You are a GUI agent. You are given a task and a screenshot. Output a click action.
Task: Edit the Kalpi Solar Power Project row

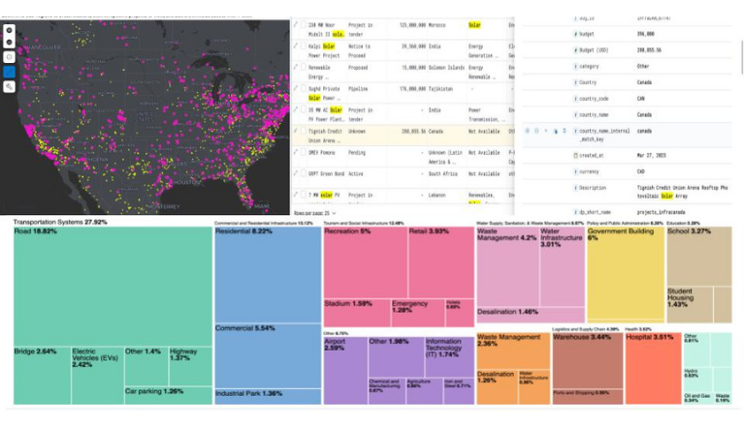pos(296,46)
